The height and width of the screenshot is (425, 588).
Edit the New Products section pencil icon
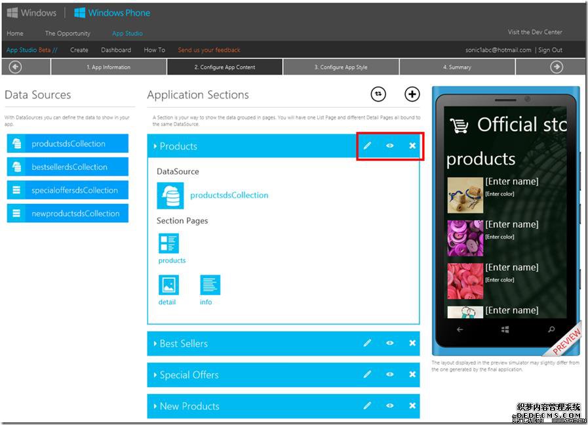coord(367,405)
